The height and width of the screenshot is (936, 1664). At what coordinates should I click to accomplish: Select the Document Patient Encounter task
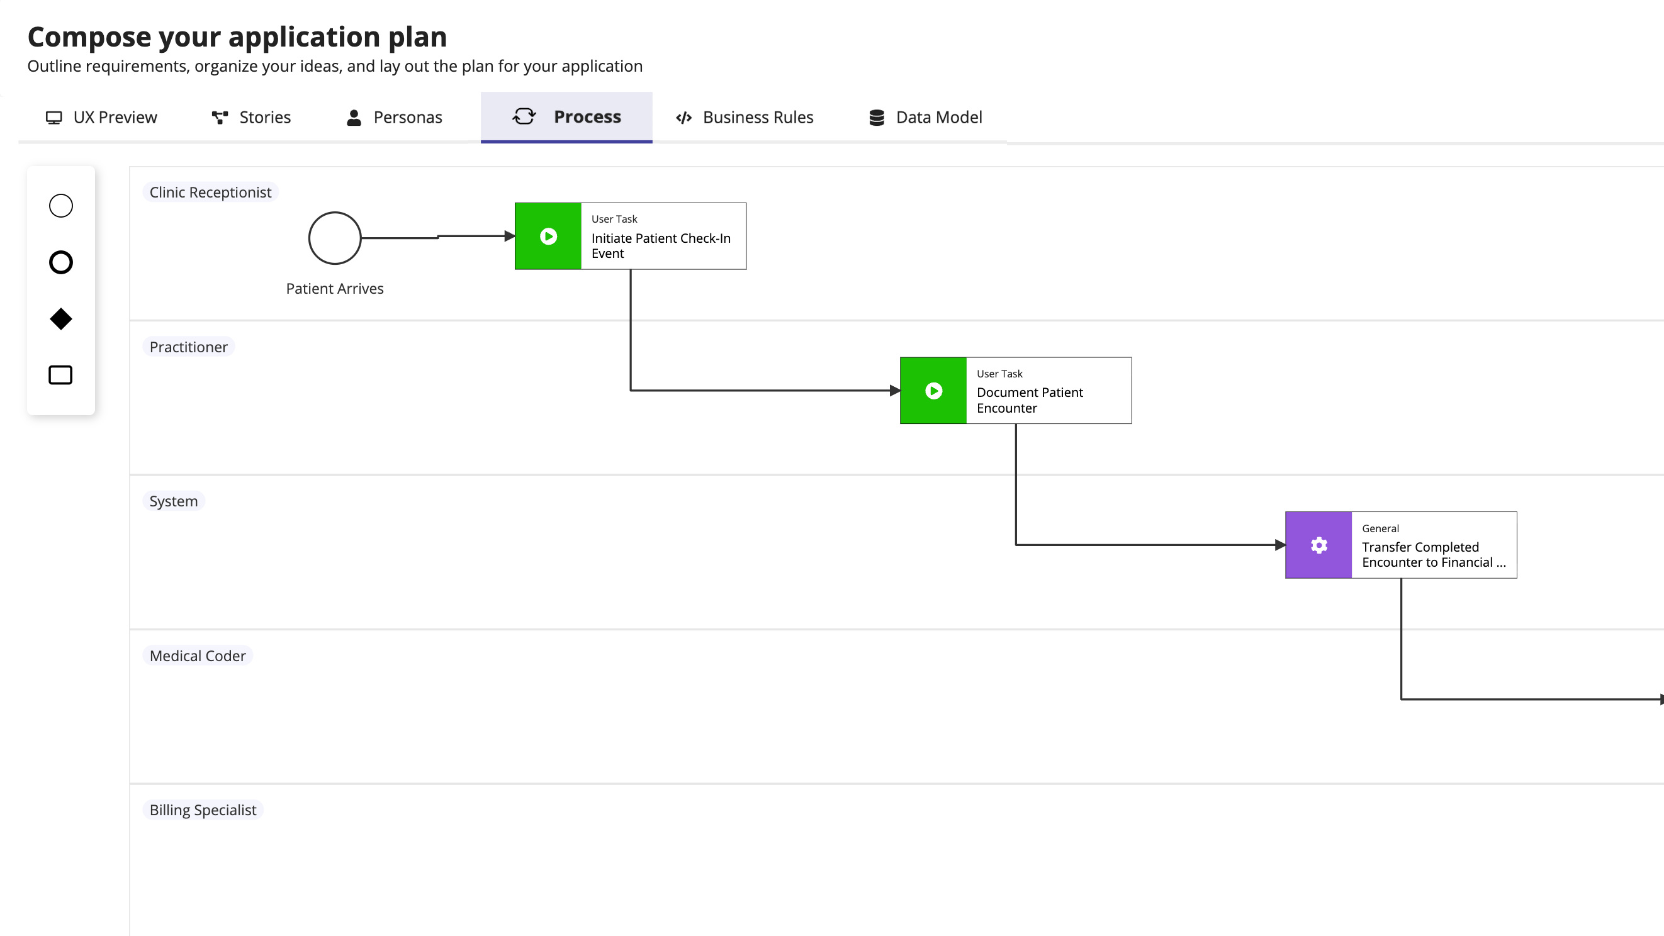pyautogui.click(x=1015, y=391)
